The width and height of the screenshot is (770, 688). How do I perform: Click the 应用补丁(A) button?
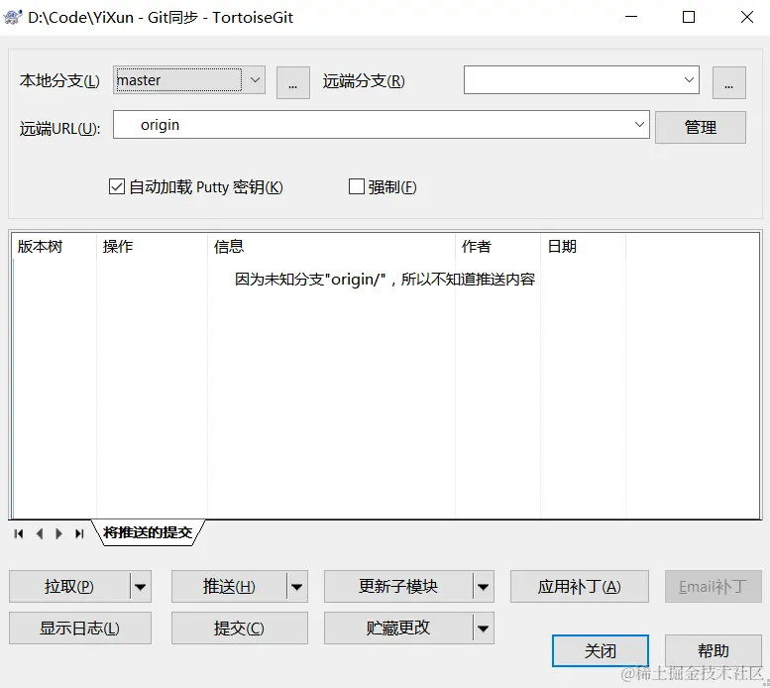(580, 586)
